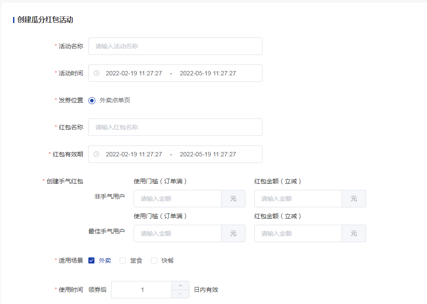Image resolution: width=427 pixels, height=304 pixels.
Task: Click 元 suffix of 非手气用户 使用门槛
Action: pyautogui.click(x=233, y=199)
